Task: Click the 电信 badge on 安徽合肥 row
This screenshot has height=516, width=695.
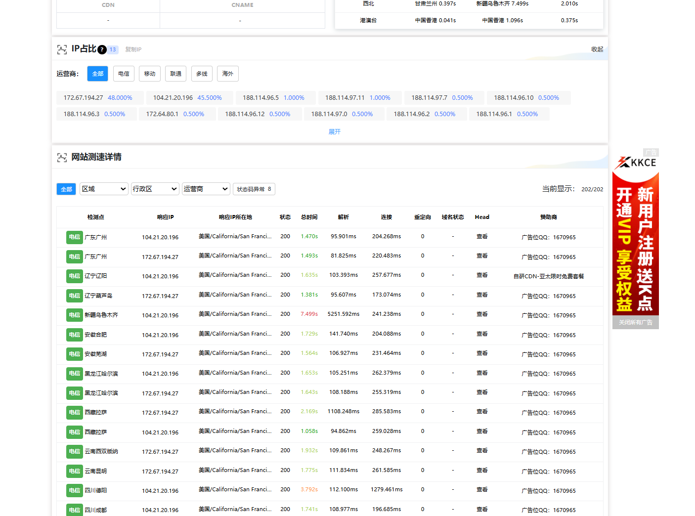Action: [75, 335]
